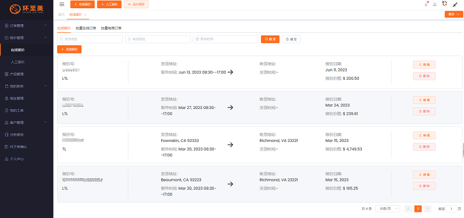Delete the quote priced $ 4,749.53
This screenshot has height=218, width=464.
424,147
